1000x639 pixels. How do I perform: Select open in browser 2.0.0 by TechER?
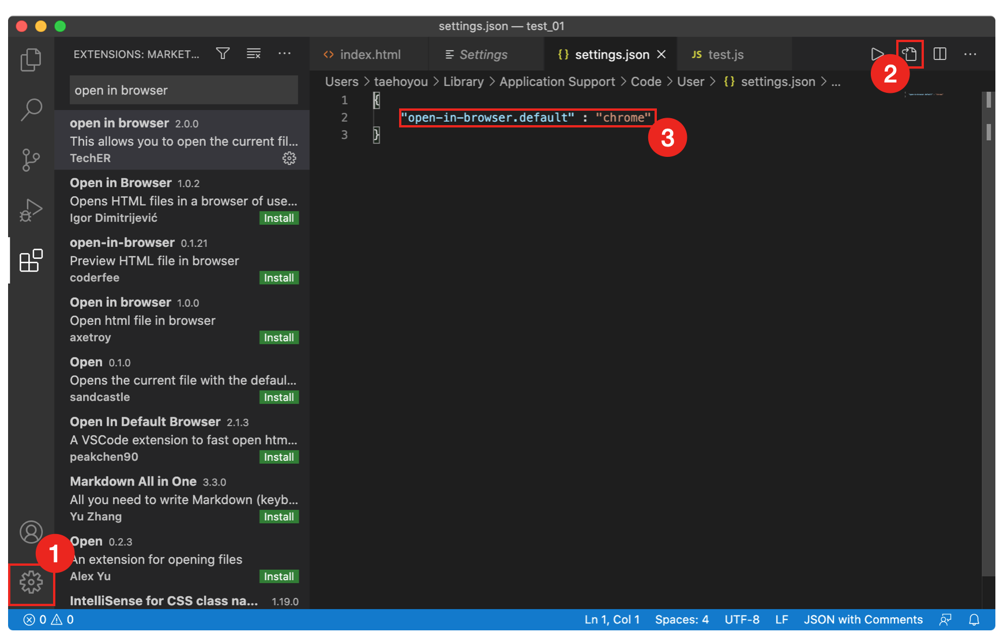coord(182,140)
